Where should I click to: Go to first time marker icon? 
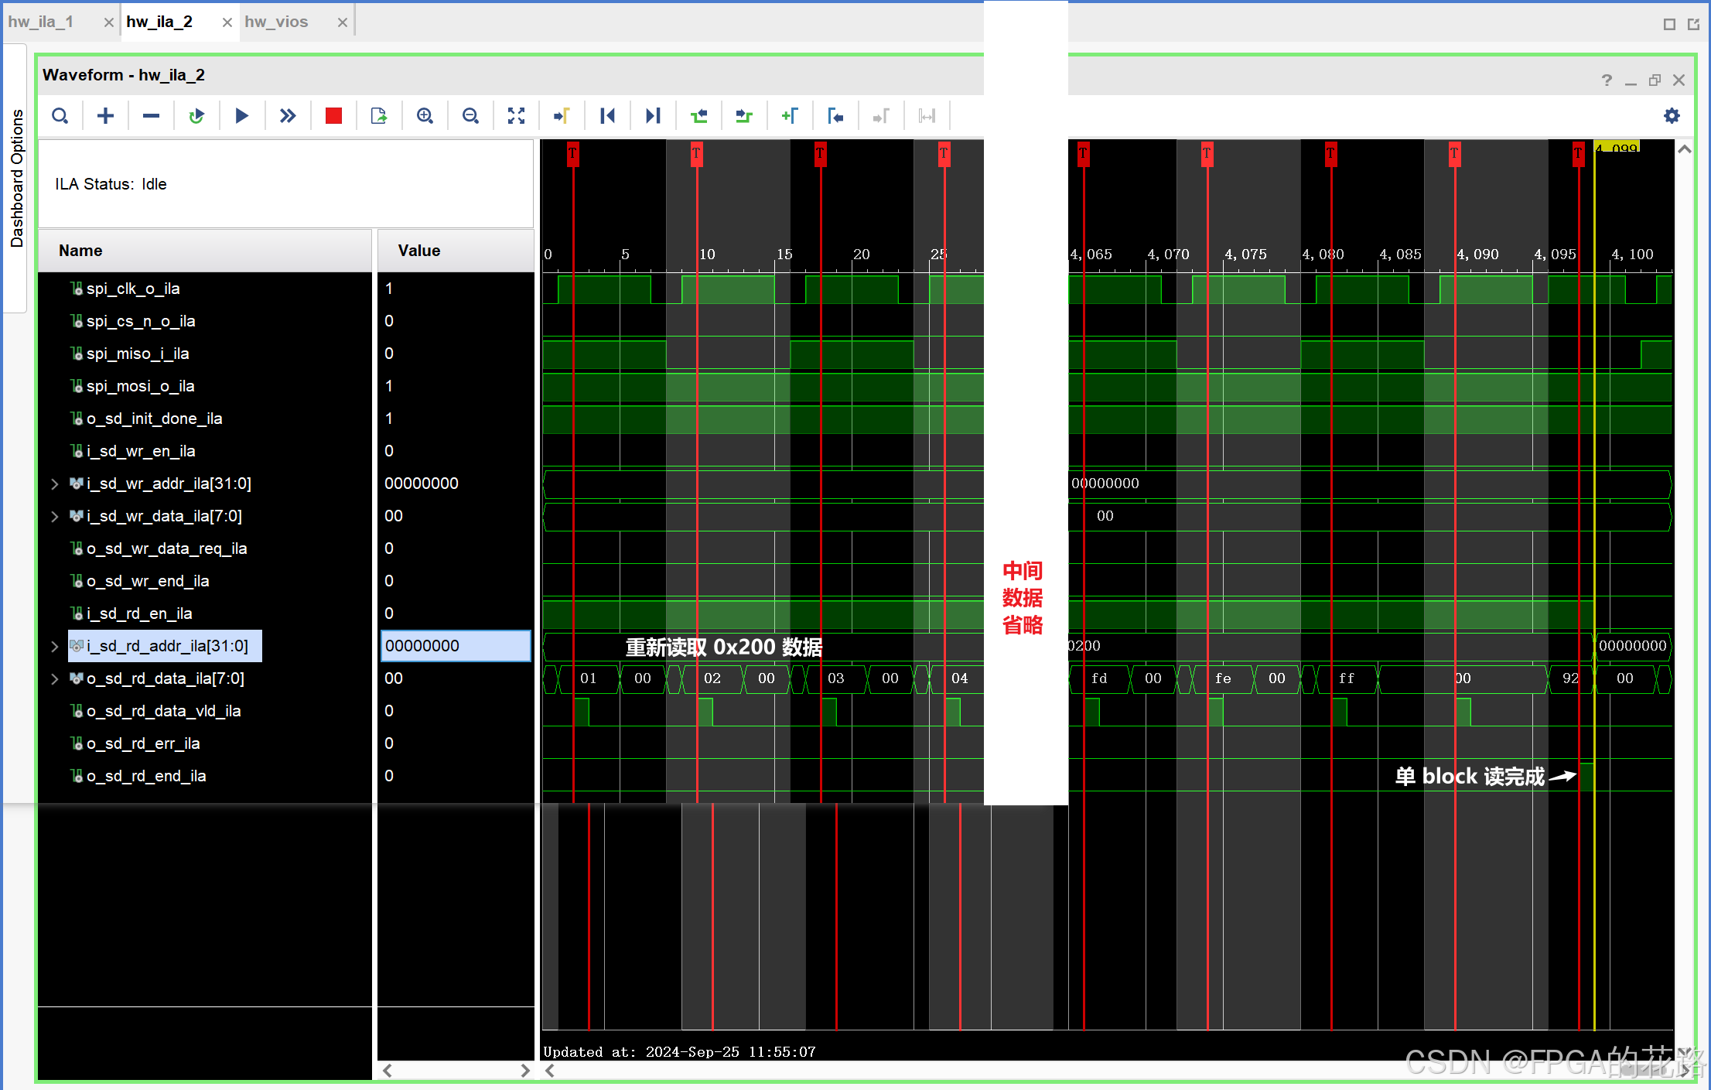tap(607, 116)
